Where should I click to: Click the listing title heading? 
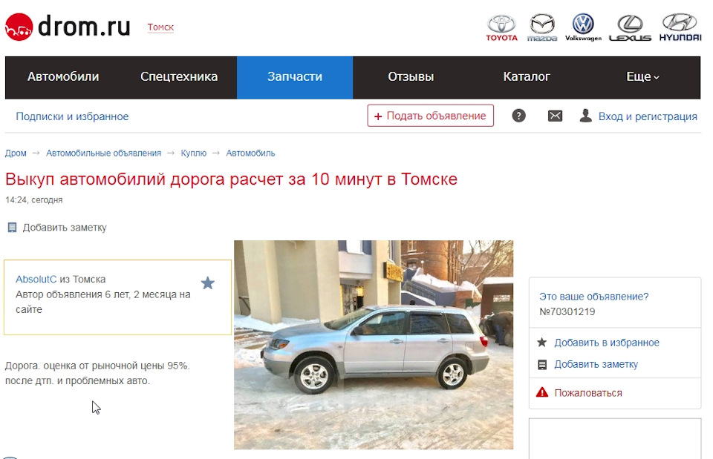(231, 179)
